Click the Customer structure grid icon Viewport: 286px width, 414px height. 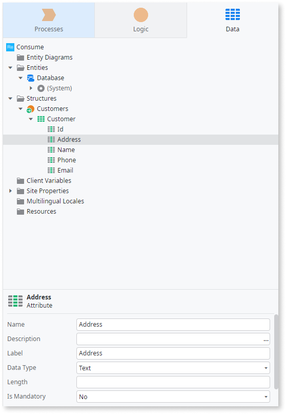pos(41,119)
